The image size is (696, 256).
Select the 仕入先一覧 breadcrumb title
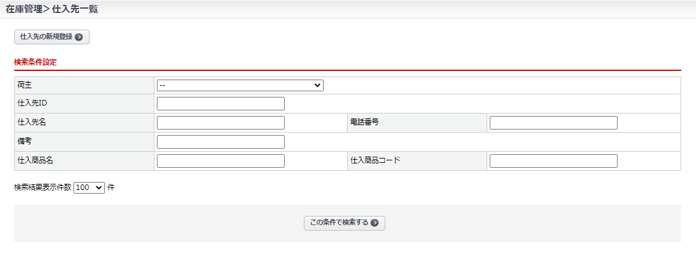(75, 9)
